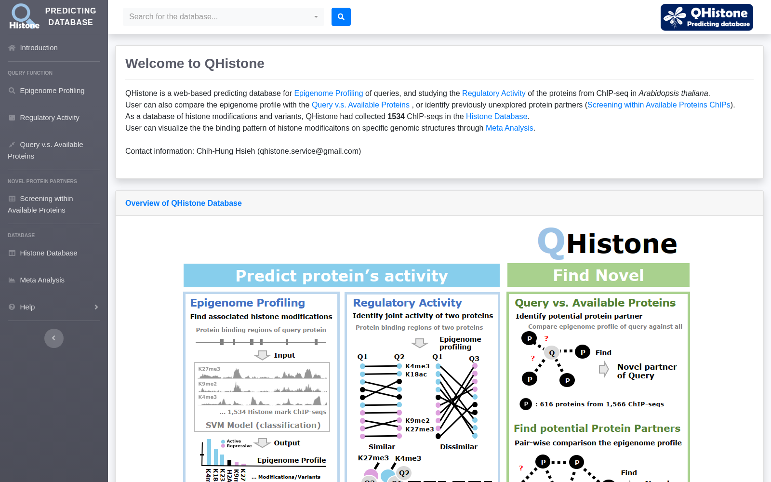Follow Screening within Available Proteins ChIPs link
Screen dimensions: 771x482
point(659,105)
